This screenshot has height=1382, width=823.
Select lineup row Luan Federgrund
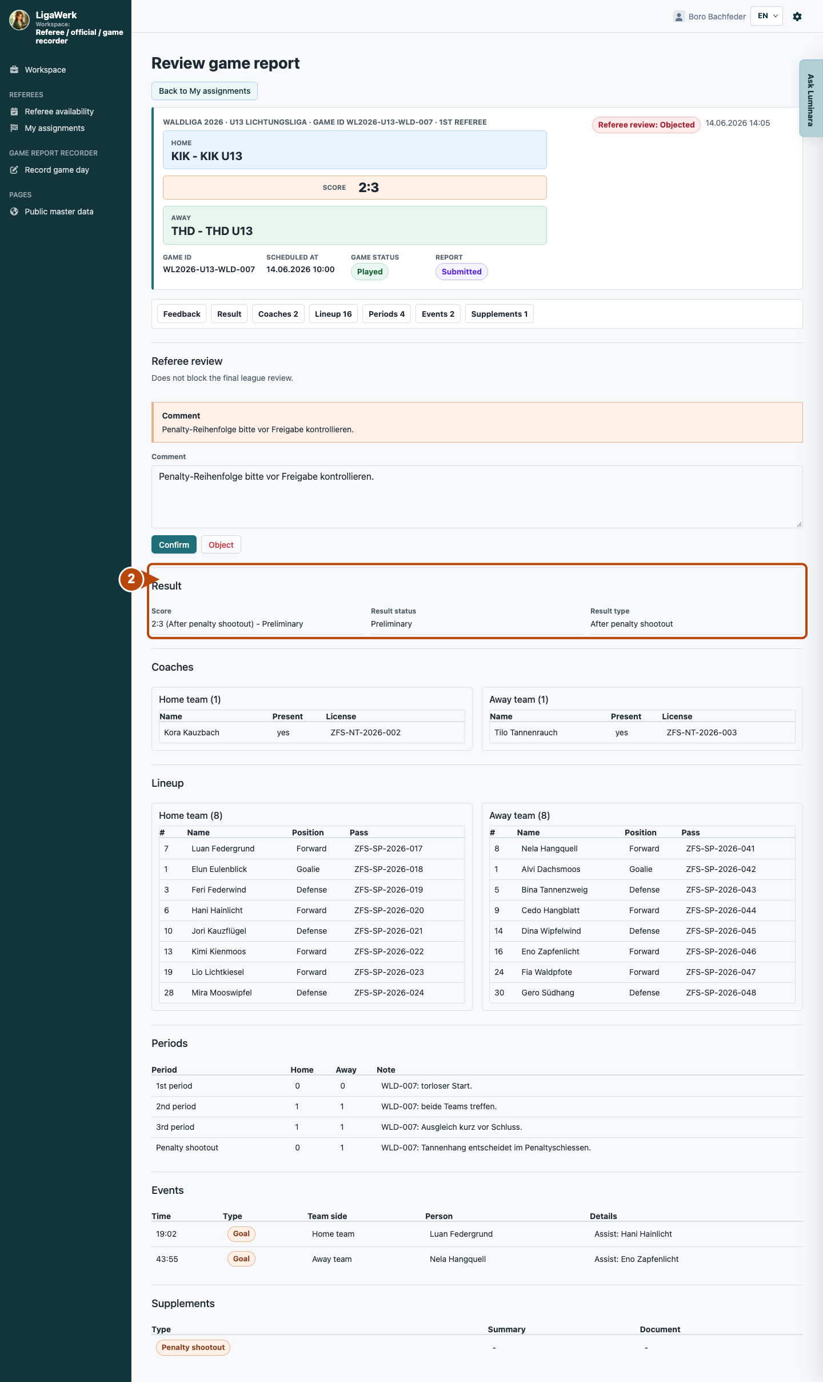coord(312,849)
